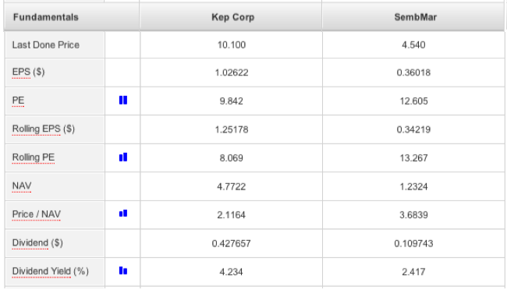Image resolution: width=507 pixels, height=290 pixels.
Task: Click the NAV label link
Action: pyautogui.click(x=22, y=186)
